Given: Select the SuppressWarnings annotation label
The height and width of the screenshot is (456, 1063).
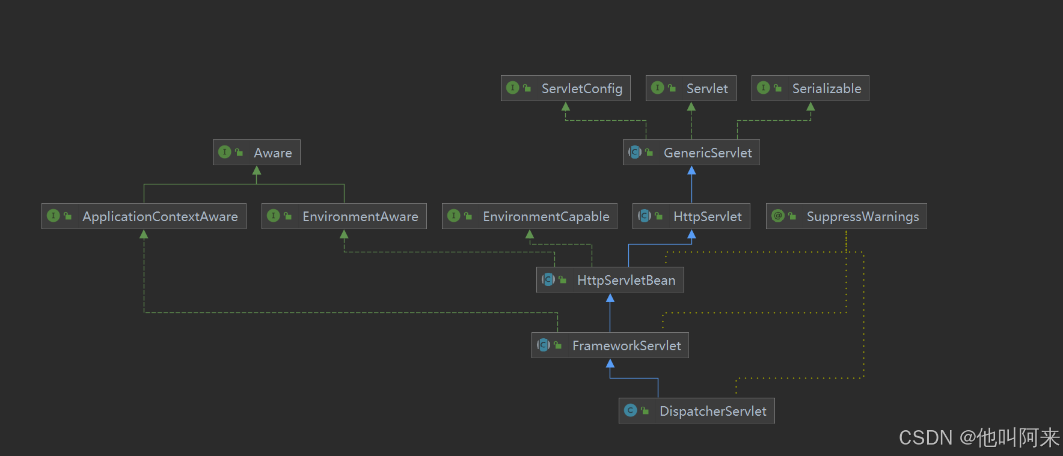Looking at the screenshot, I should point(863,216).
